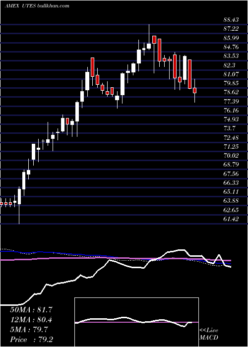Click the 65.11 price axis label
This screenshot has height=347, width=248.
pyautogui.click(x=231, y=192)
